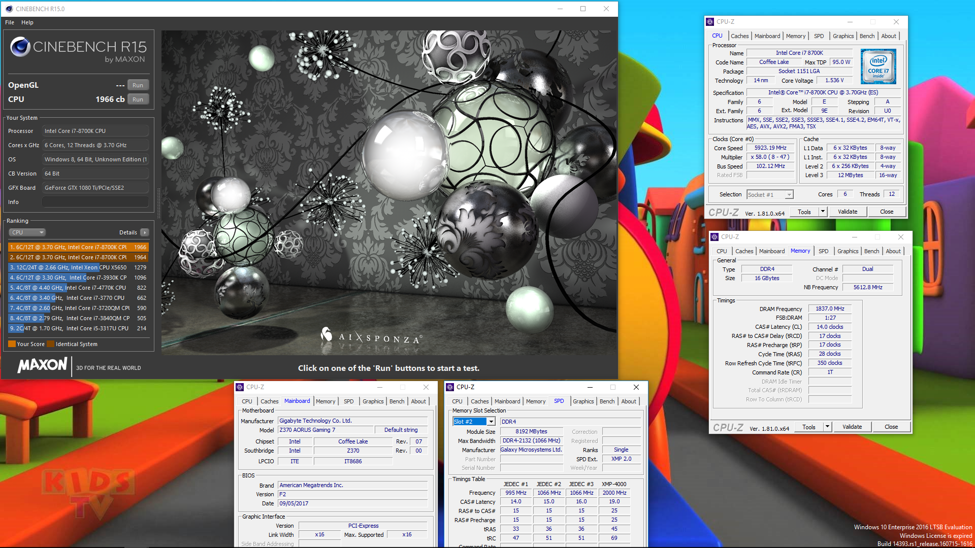Click the Processor field Intel Core i7-8700K CPU

tap(95, 131)
